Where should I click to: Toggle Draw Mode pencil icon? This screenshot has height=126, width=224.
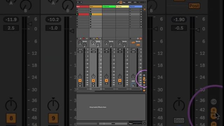tap(118, 2)
